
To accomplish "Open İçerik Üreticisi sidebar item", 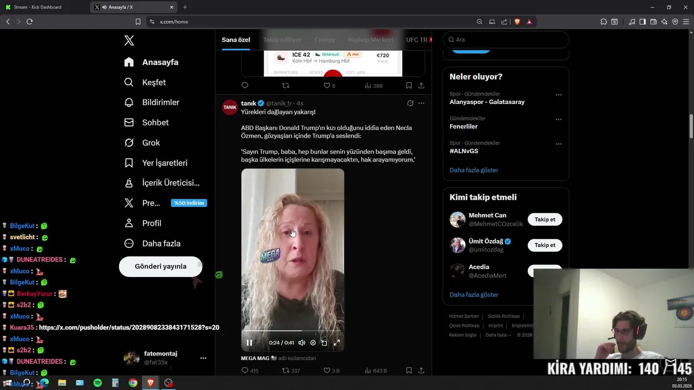I will 162,183.
